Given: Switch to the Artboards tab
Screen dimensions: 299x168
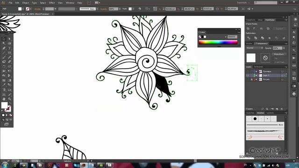Looking at the screenshot, I should pos(258,67).
